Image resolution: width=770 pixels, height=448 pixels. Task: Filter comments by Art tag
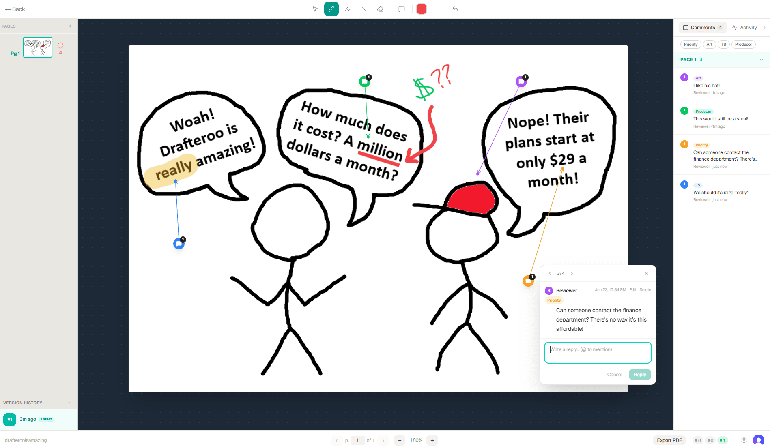(709, 45)
